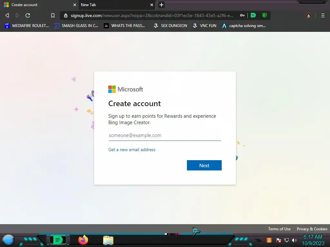
Task: Switch to the New Tab tab
Action: [117, 5]
